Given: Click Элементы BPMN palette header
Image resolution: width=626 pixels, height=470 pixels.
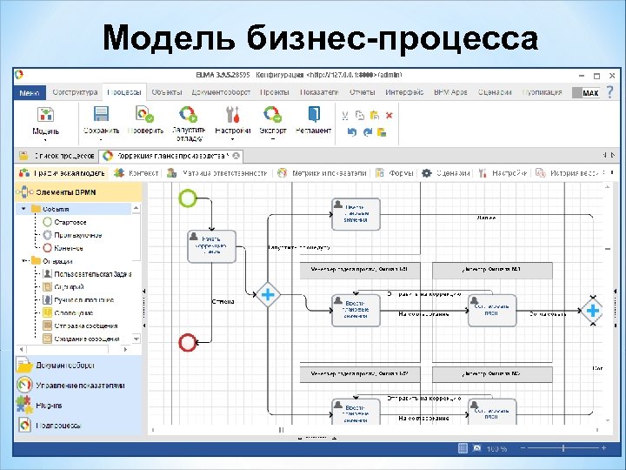Looking at the screenshot, I should pos(78,192).
